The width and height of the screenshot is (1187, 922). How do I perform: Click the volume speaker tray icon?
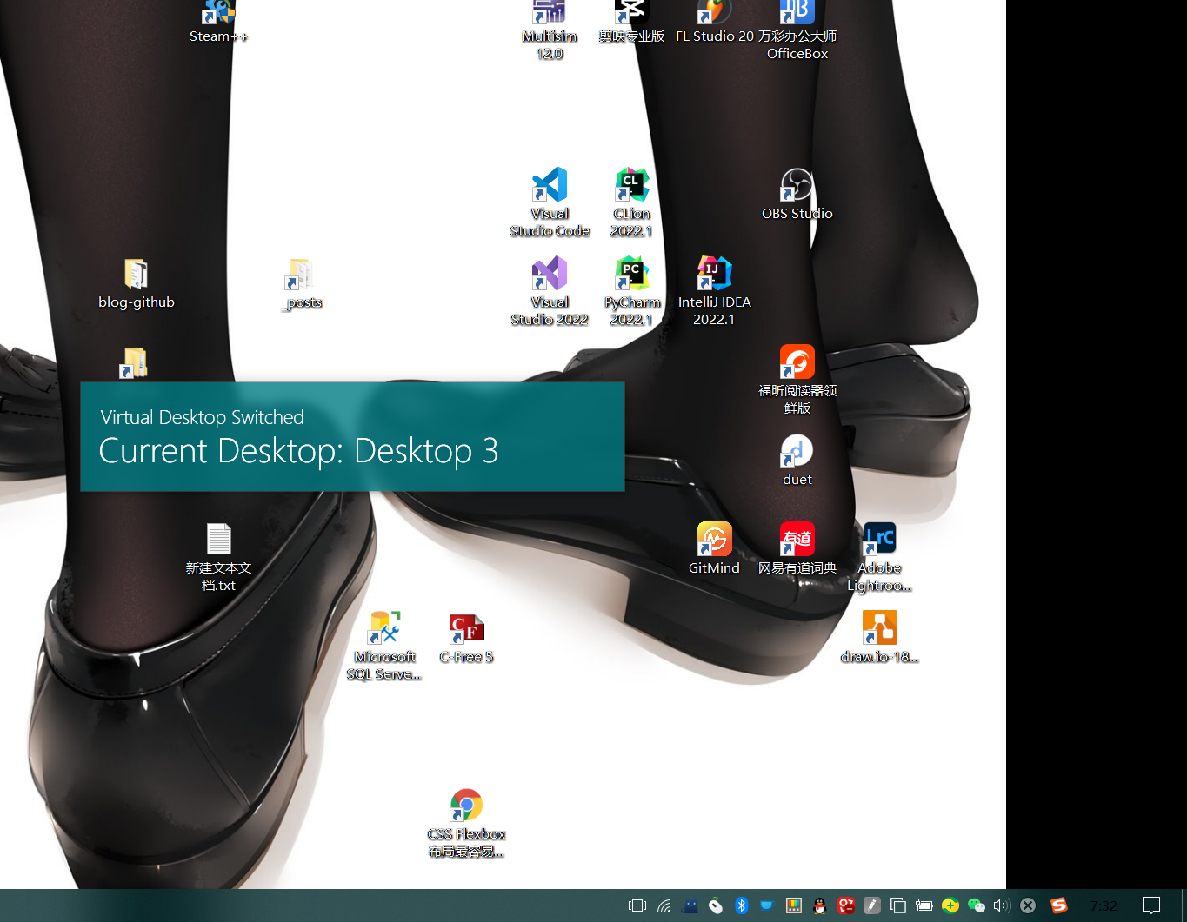click(x=1002, y=905)
